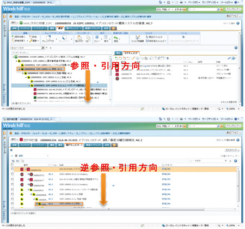The width and height of the screenshot is (245, 229).
Task: Click the EPSILON context link in the first lower table row
Action: tap(166, 169)
